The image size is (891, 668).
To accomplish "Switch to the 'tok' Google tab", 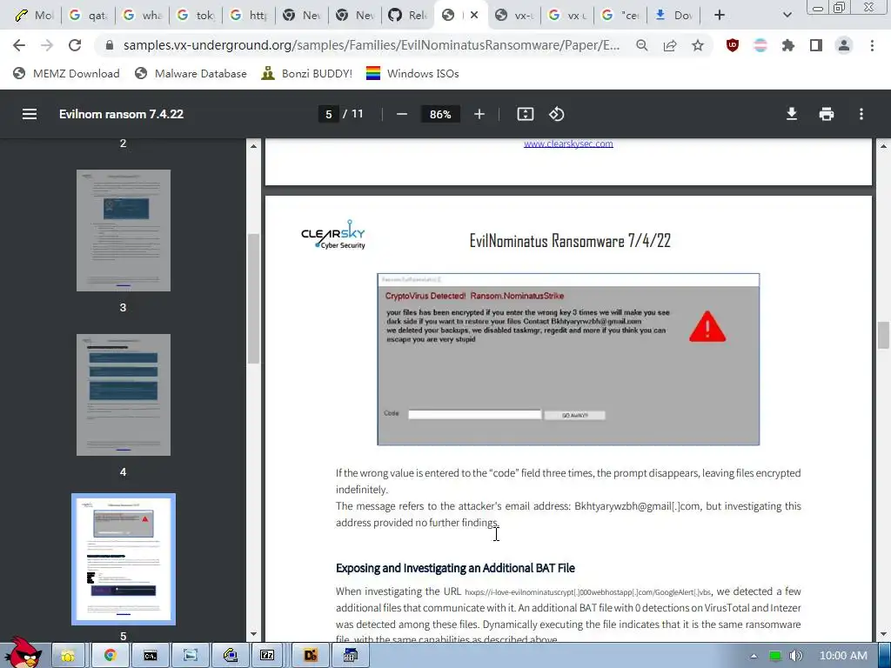I will (x=195, y=16).
